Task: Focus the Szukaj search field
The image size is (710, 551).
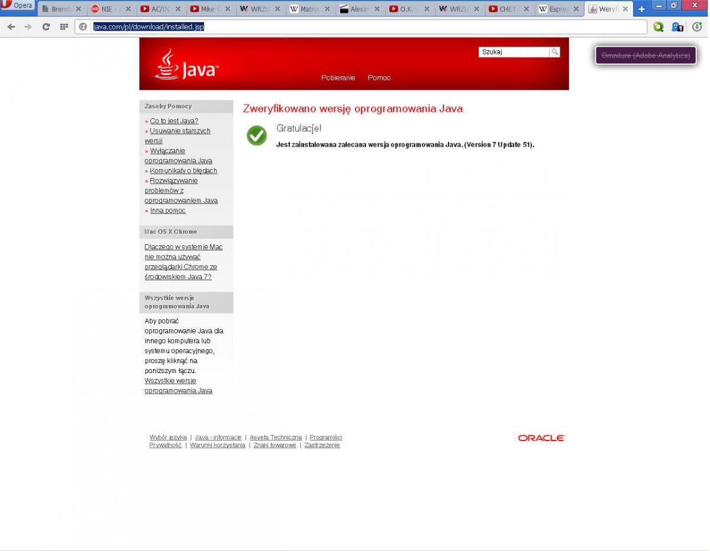Action: coord(514,52)
